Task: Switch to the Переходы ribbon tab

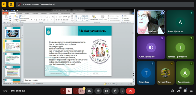Action: [x=35, y=13]
